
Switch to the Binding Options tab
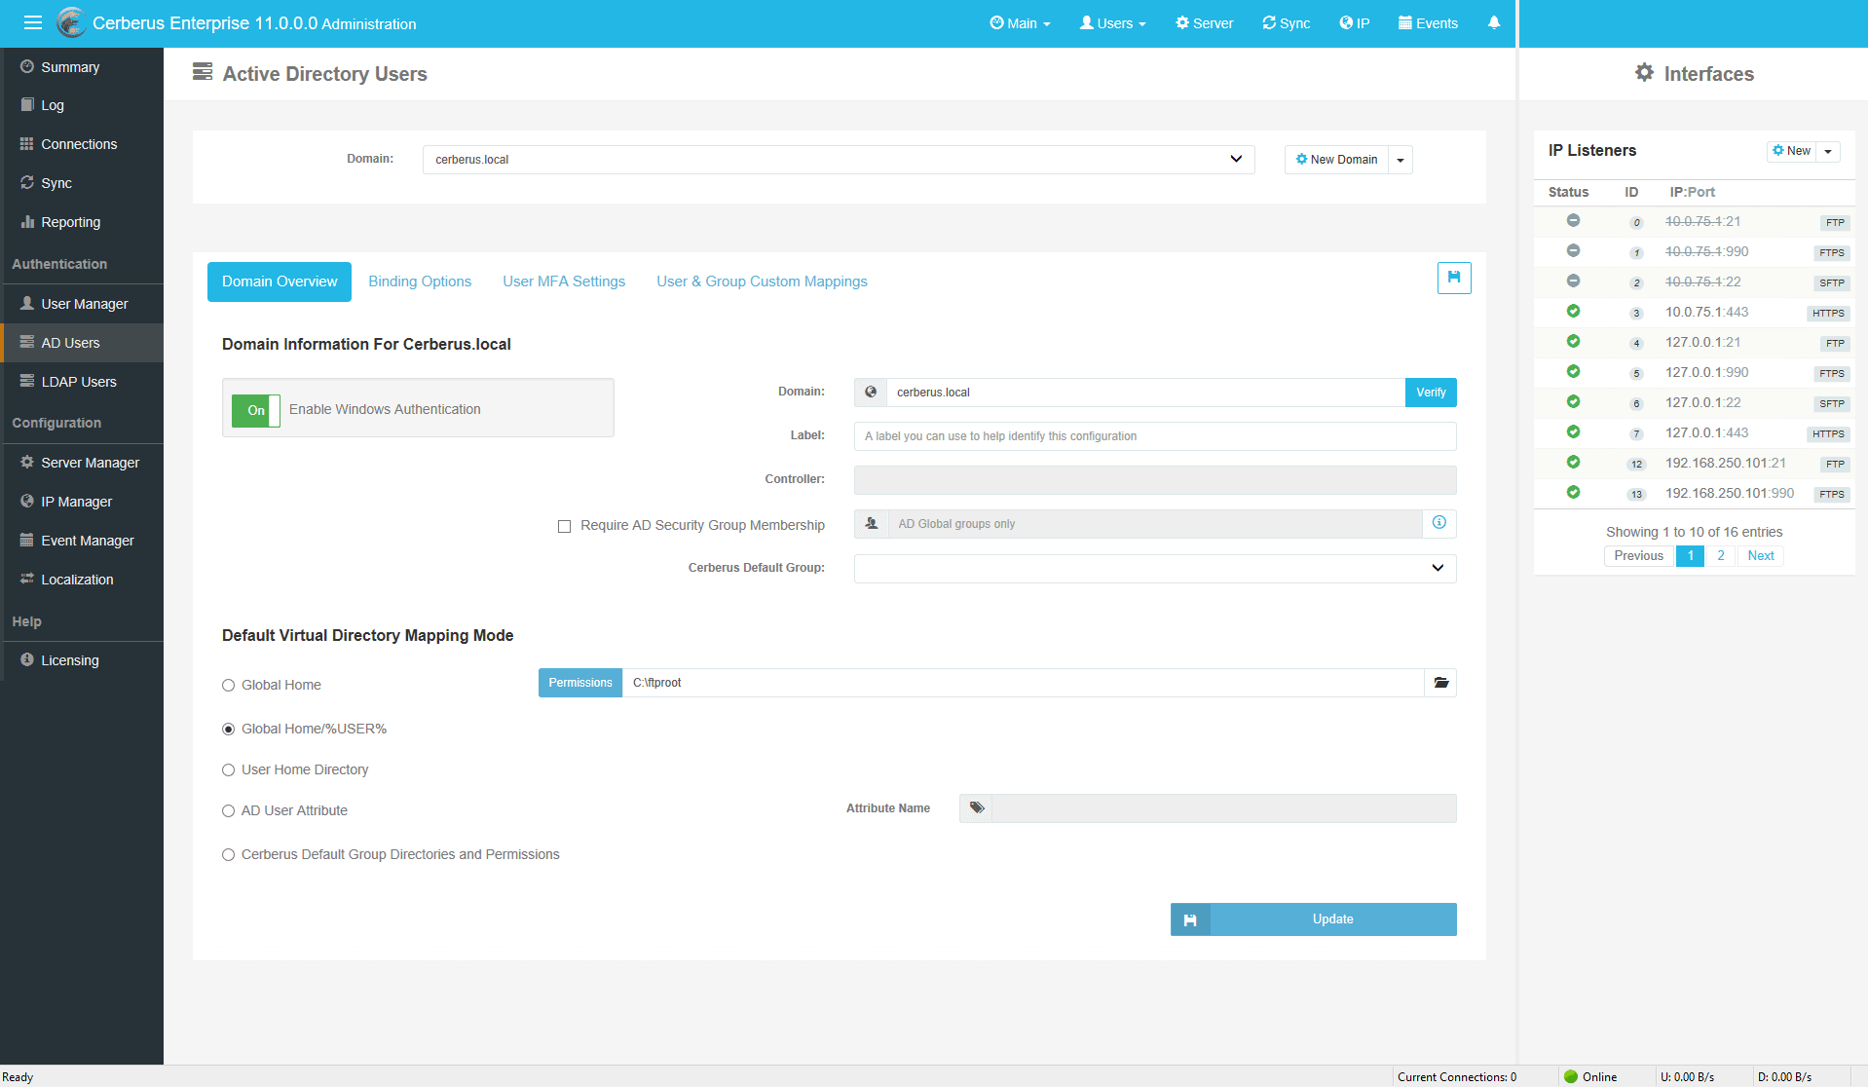[x=420, y=281]
